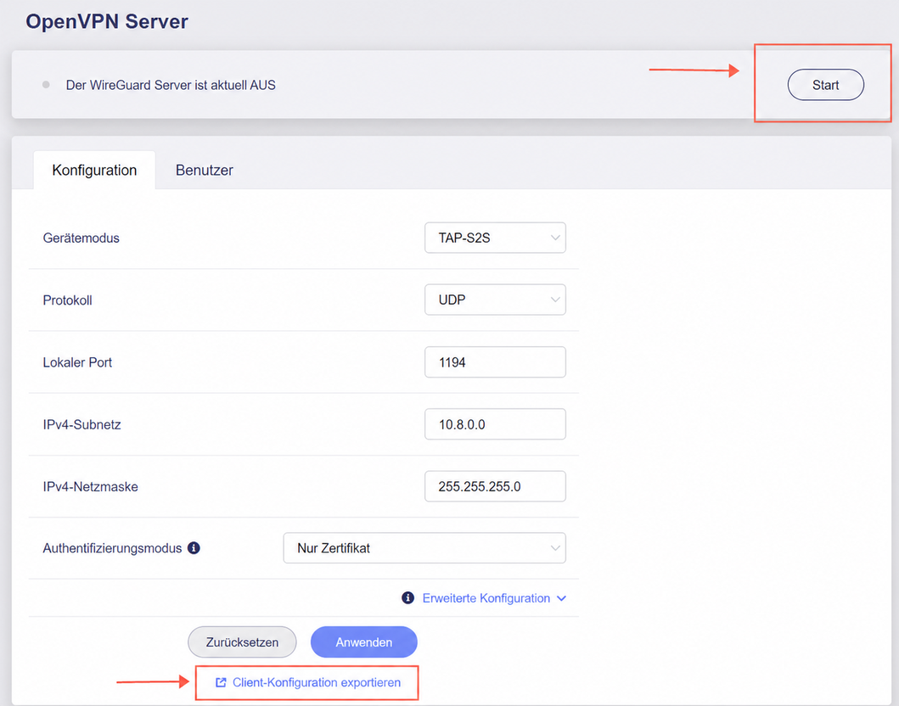Click the Zurücksetzen button
899x706 pixels.
(x=242, y=642)
